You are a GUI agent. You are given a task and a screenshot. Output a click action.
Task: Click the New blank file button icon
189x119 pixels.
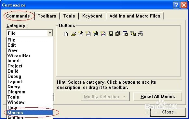pyautogui.click(x=66, y=34)
